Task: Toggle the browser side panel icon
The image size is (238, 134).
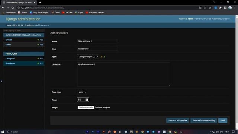Action: pos(225,8)
